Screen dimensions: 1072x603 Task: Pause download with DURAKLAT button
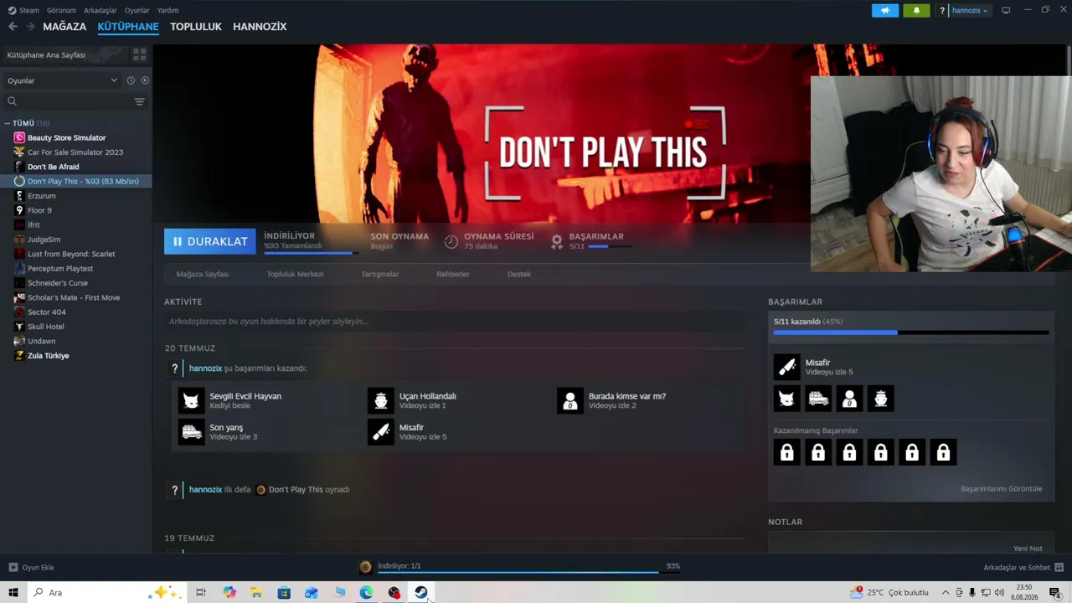[210, 241]
